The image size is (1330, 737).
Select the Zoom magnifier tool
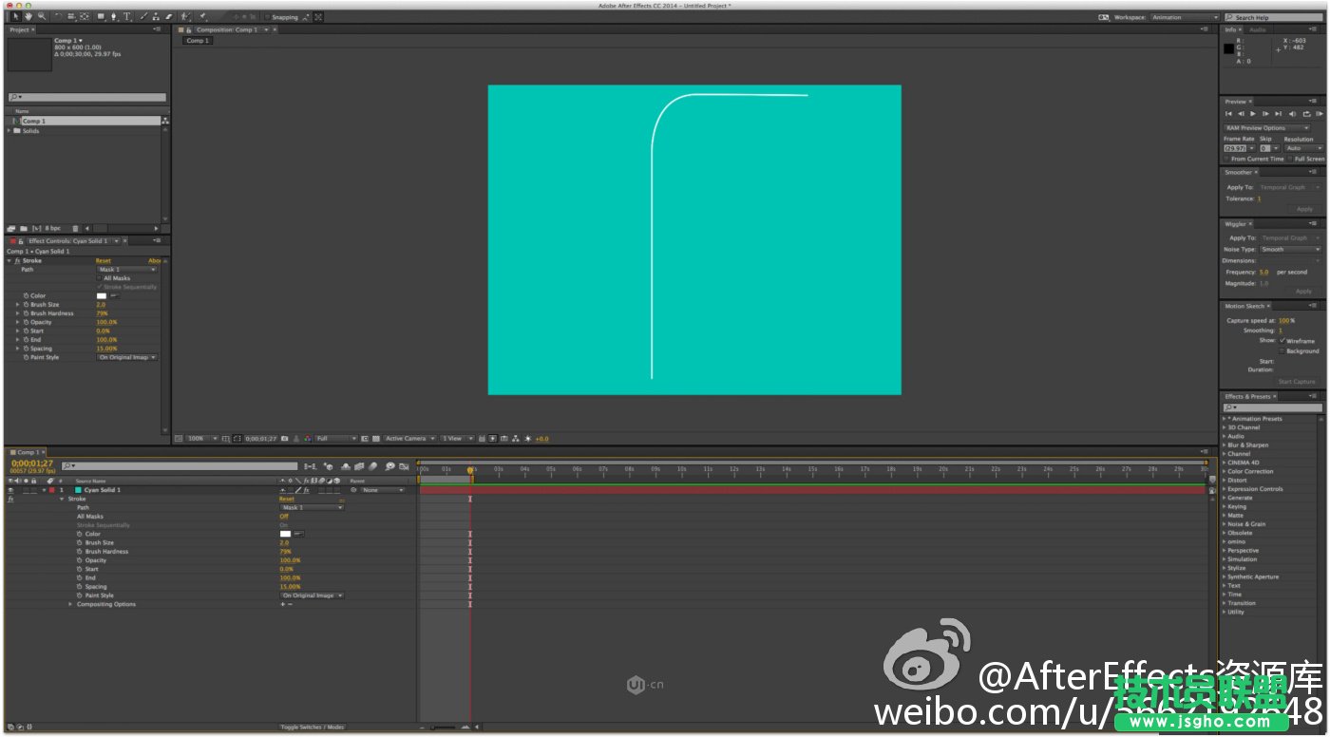coord(41,16)
